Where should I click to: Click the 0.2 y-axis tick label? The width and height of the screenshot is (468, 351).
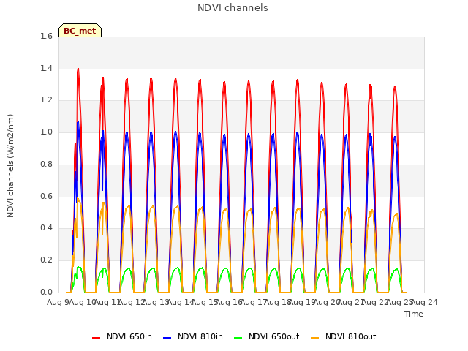coord(46,260)
